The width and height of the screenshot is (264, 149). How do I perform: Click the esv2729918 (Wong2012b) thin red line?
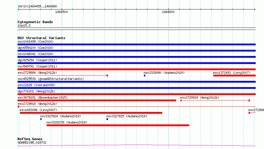click(x=136, y=107)
